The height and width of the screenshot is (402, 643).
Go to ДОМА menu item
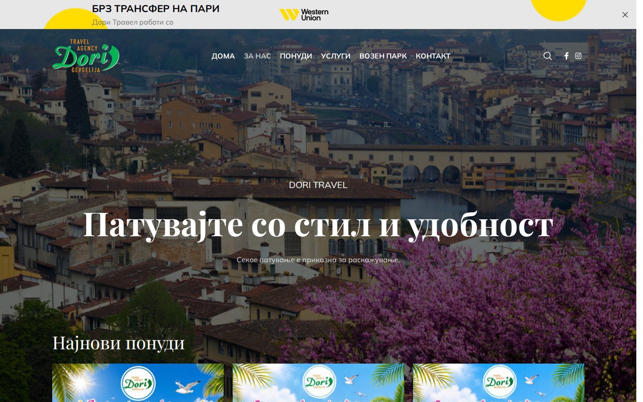(223, 56)
